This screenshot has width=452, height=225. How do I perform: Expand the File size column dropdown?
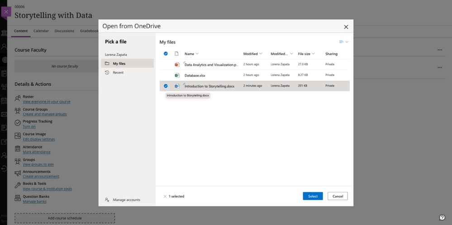[314, 54]
